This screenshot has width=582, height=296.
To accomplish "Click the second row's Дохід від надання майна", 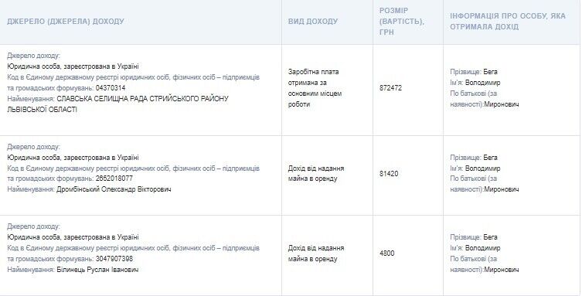I will coord(316,173).
